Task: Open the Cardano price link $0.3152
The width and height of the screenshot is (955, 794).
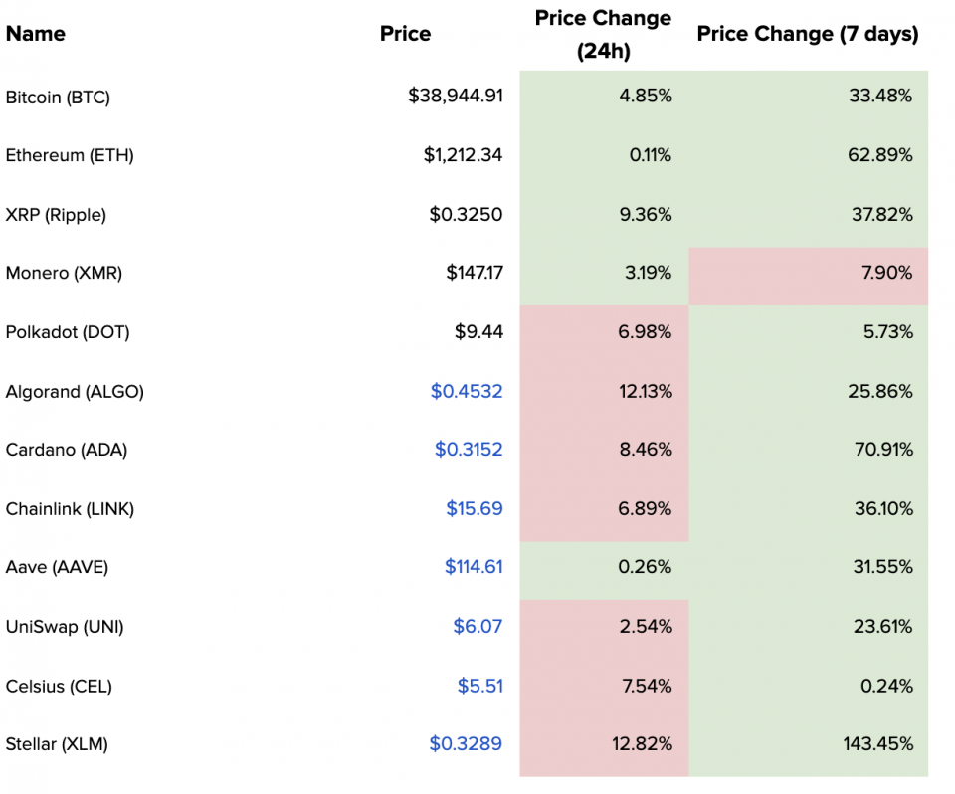Action: (469, 450)
